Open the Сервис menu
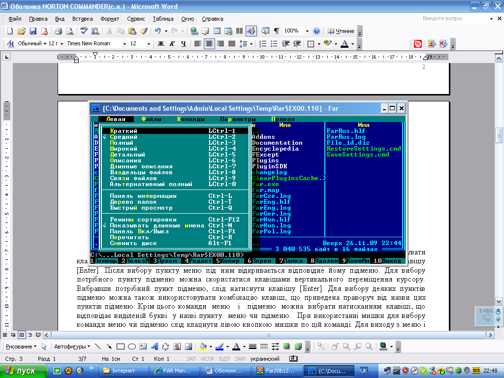504x378 pixels. [x=136, y=19]
